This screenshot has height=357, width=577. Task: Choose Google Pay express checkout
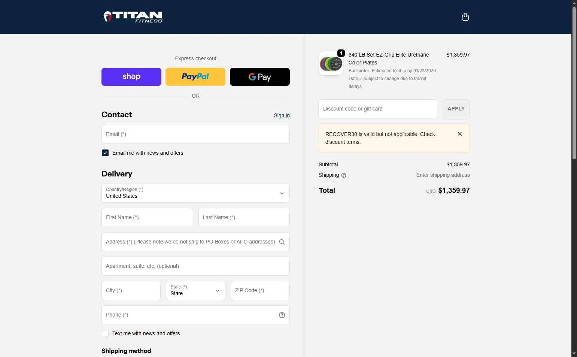[260, 77]
